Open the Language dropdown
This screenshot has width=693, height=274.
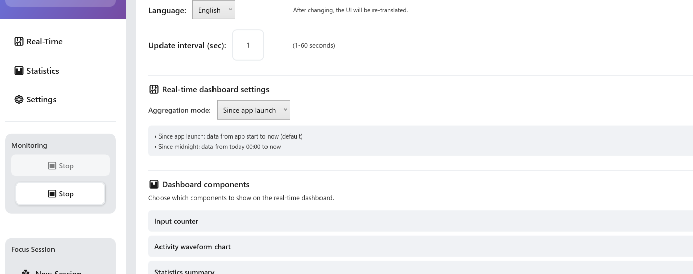[x=214, y=10]
